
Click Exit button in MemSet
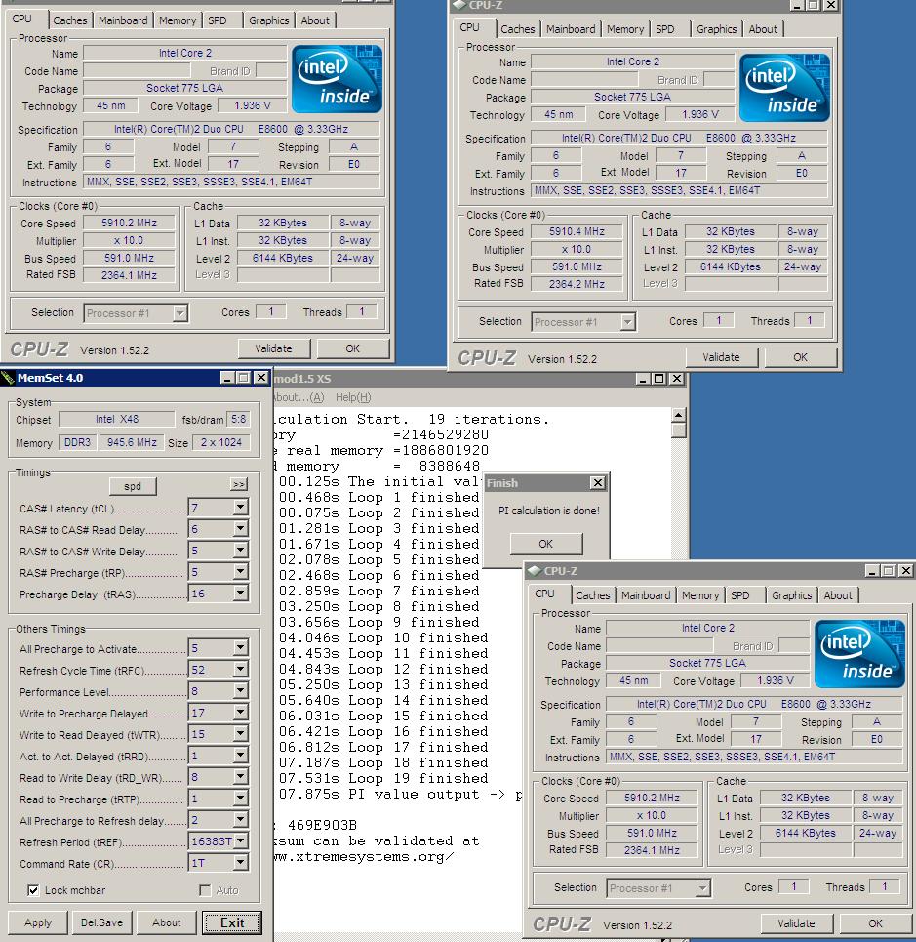pos(232,922)
